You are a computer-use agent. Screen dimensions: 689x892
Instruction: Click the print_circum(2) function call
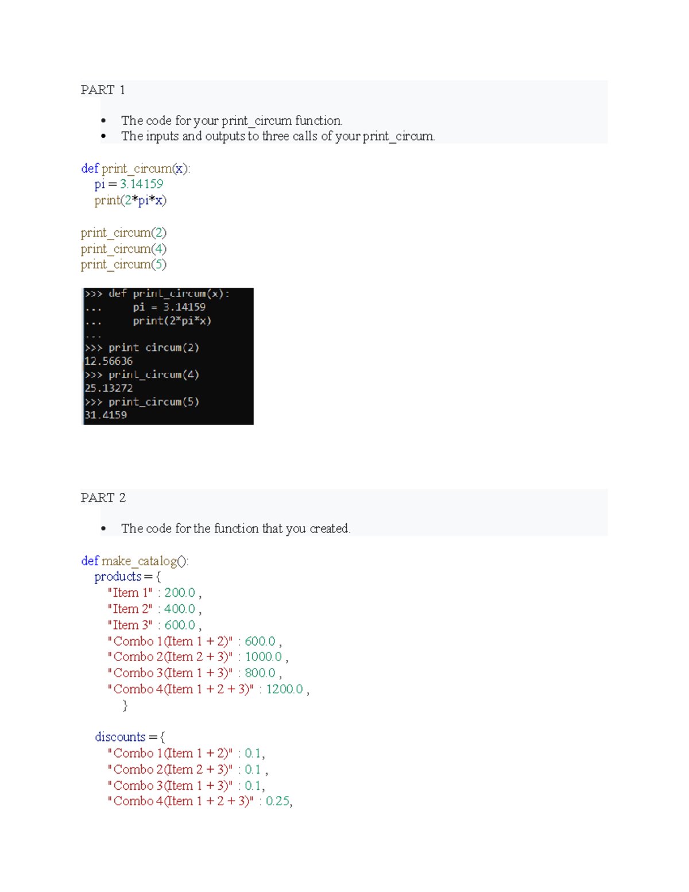coord(123,232)
